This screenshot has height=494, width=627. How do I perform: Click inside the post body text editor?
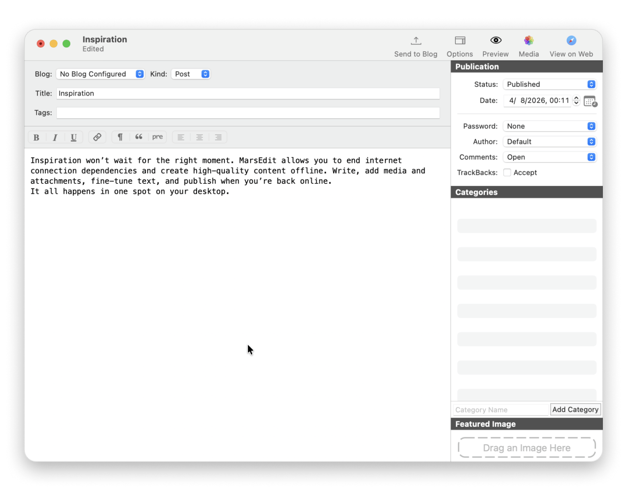237,305
